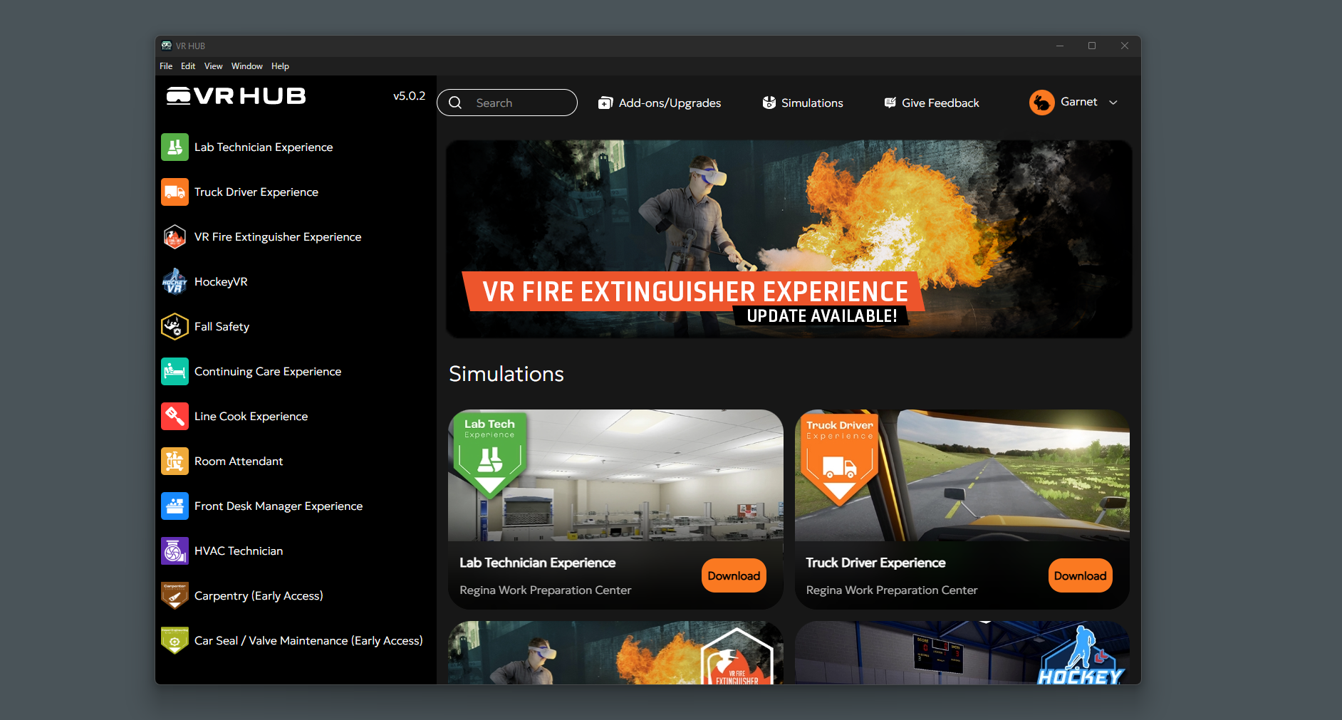The image size is (1342, 720).
Task: Select the Room Attendant sidebar icon
Action: click(175, 461)
